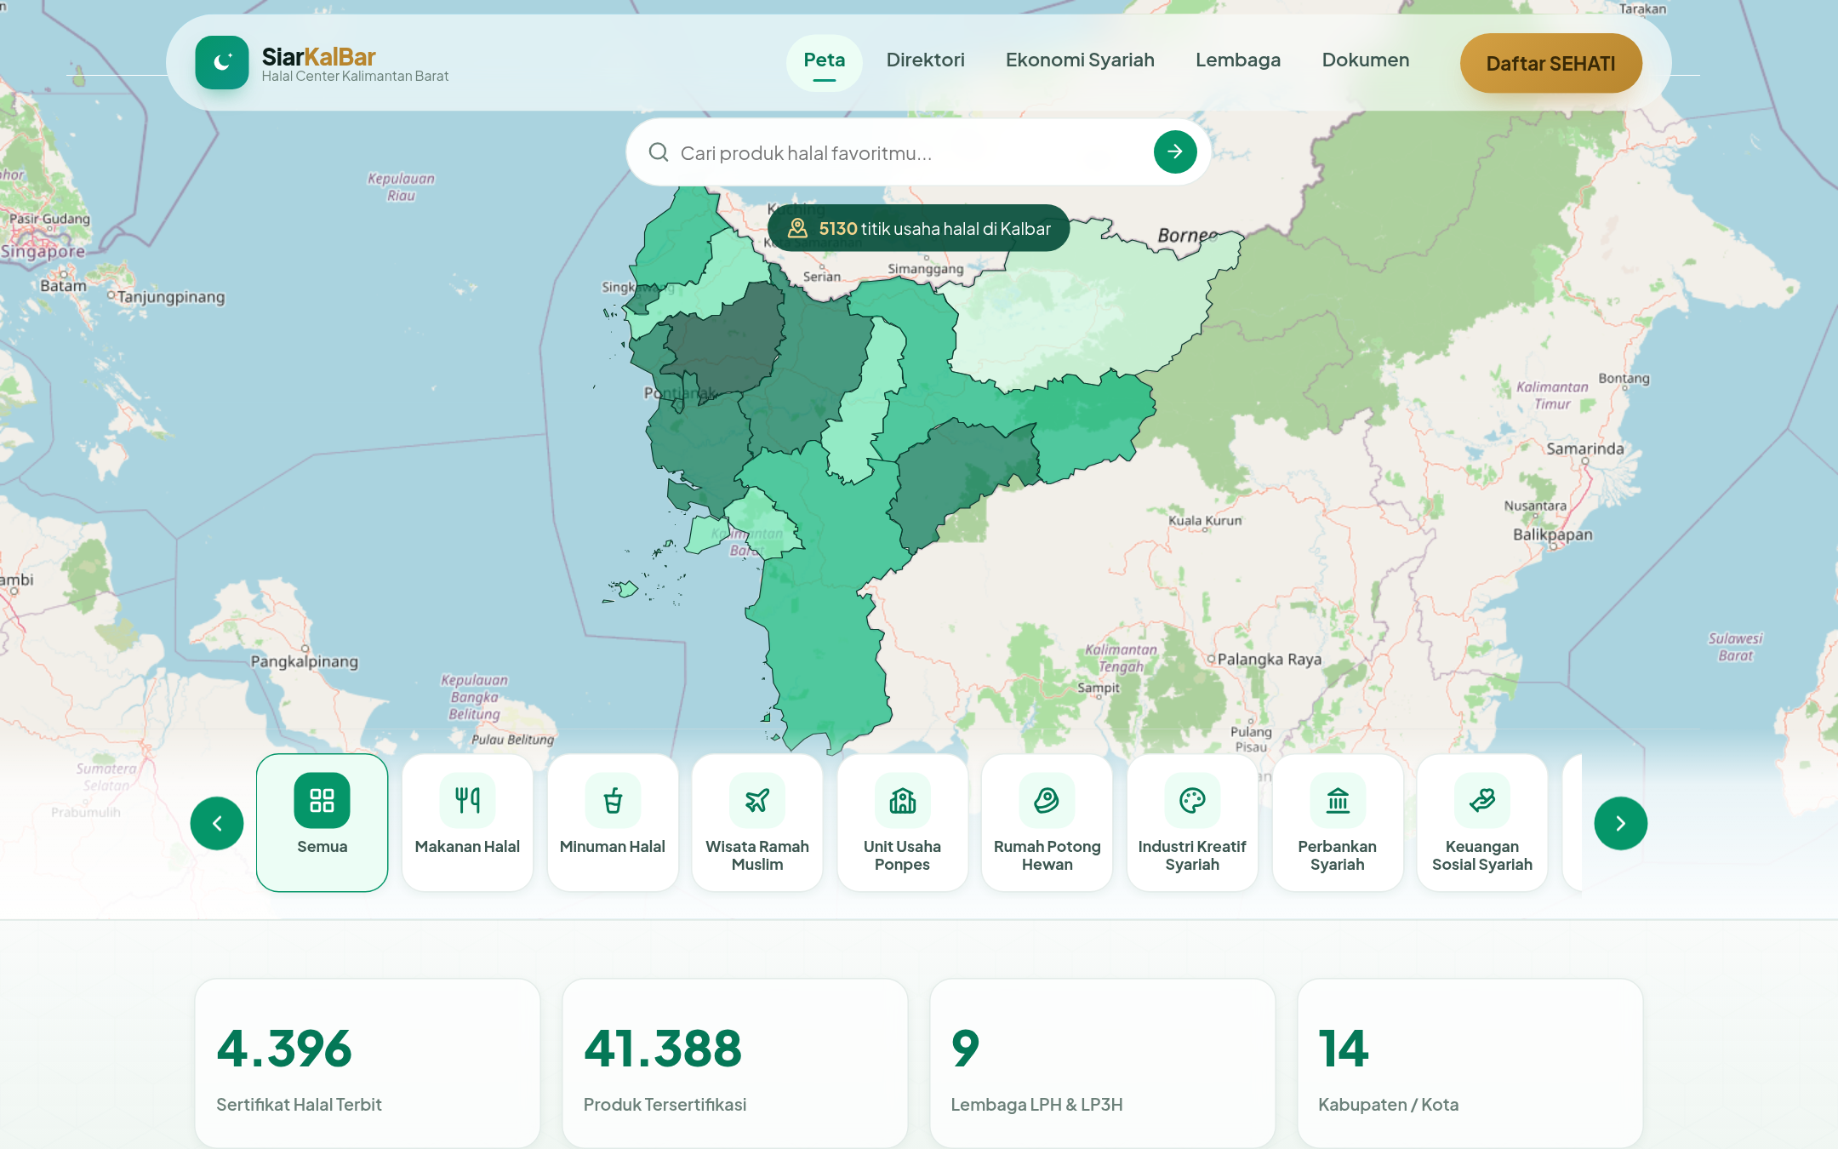The width and height of the screenshot is (1838, 1149).
Task: Click the Tanjungpinang label on map
Action: tap(171, 297)
